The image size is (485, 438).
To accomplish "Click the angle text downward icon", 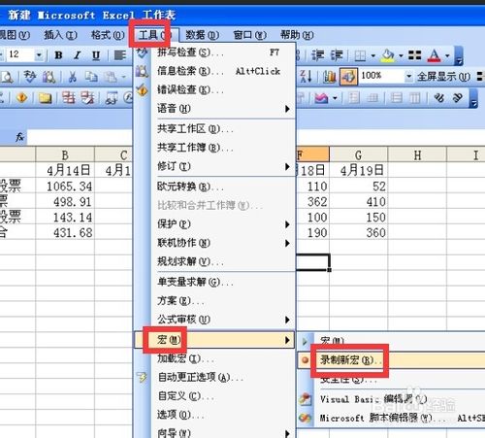I will pos(438,97).
